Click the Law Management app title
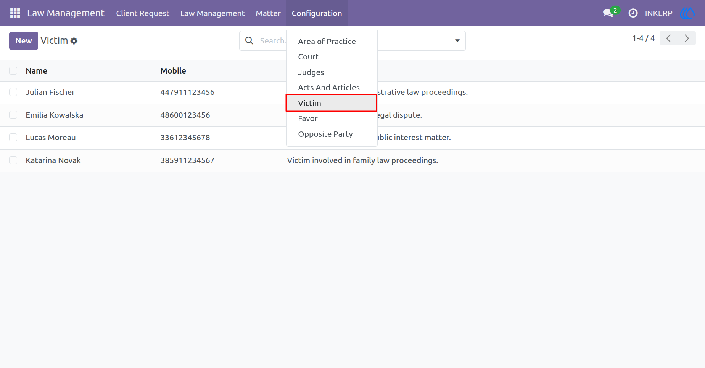 click(x=66, y=13)
